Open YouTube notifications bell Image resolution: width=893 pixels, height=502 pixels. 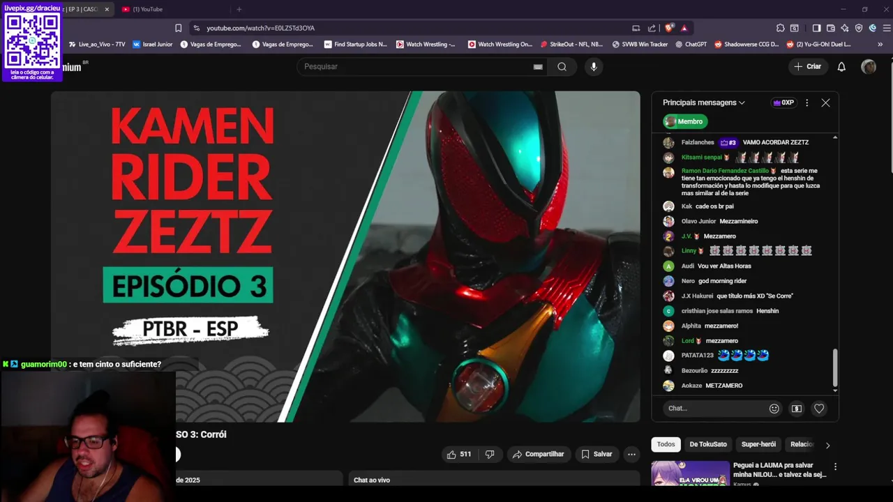click(841, 66)
